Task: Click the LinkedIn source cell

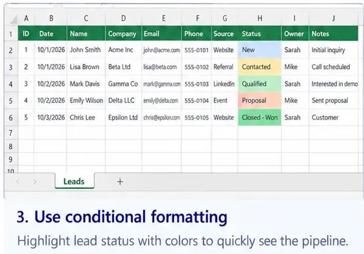Action: click(224, 84)
